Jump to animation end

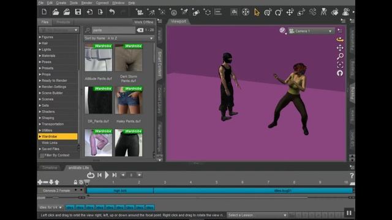tap(115, 175)
